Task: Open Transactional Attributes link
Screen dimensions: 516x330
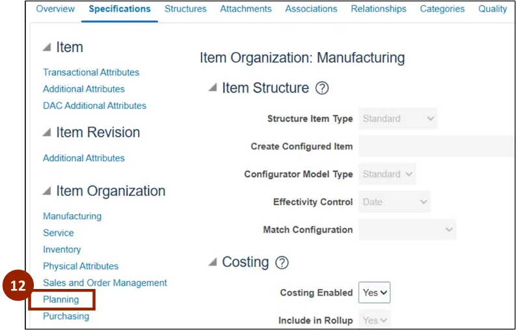Action: (91, 72)
